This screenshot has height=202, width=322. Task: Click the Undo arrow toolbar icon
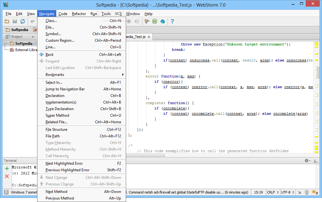(x=32, y=21)
